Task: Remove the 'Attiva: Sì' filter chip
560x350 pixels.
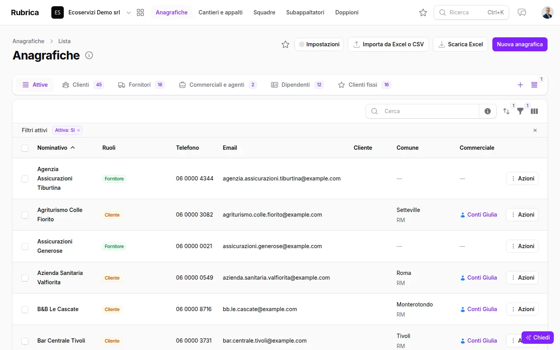Action: coord(79,130)
